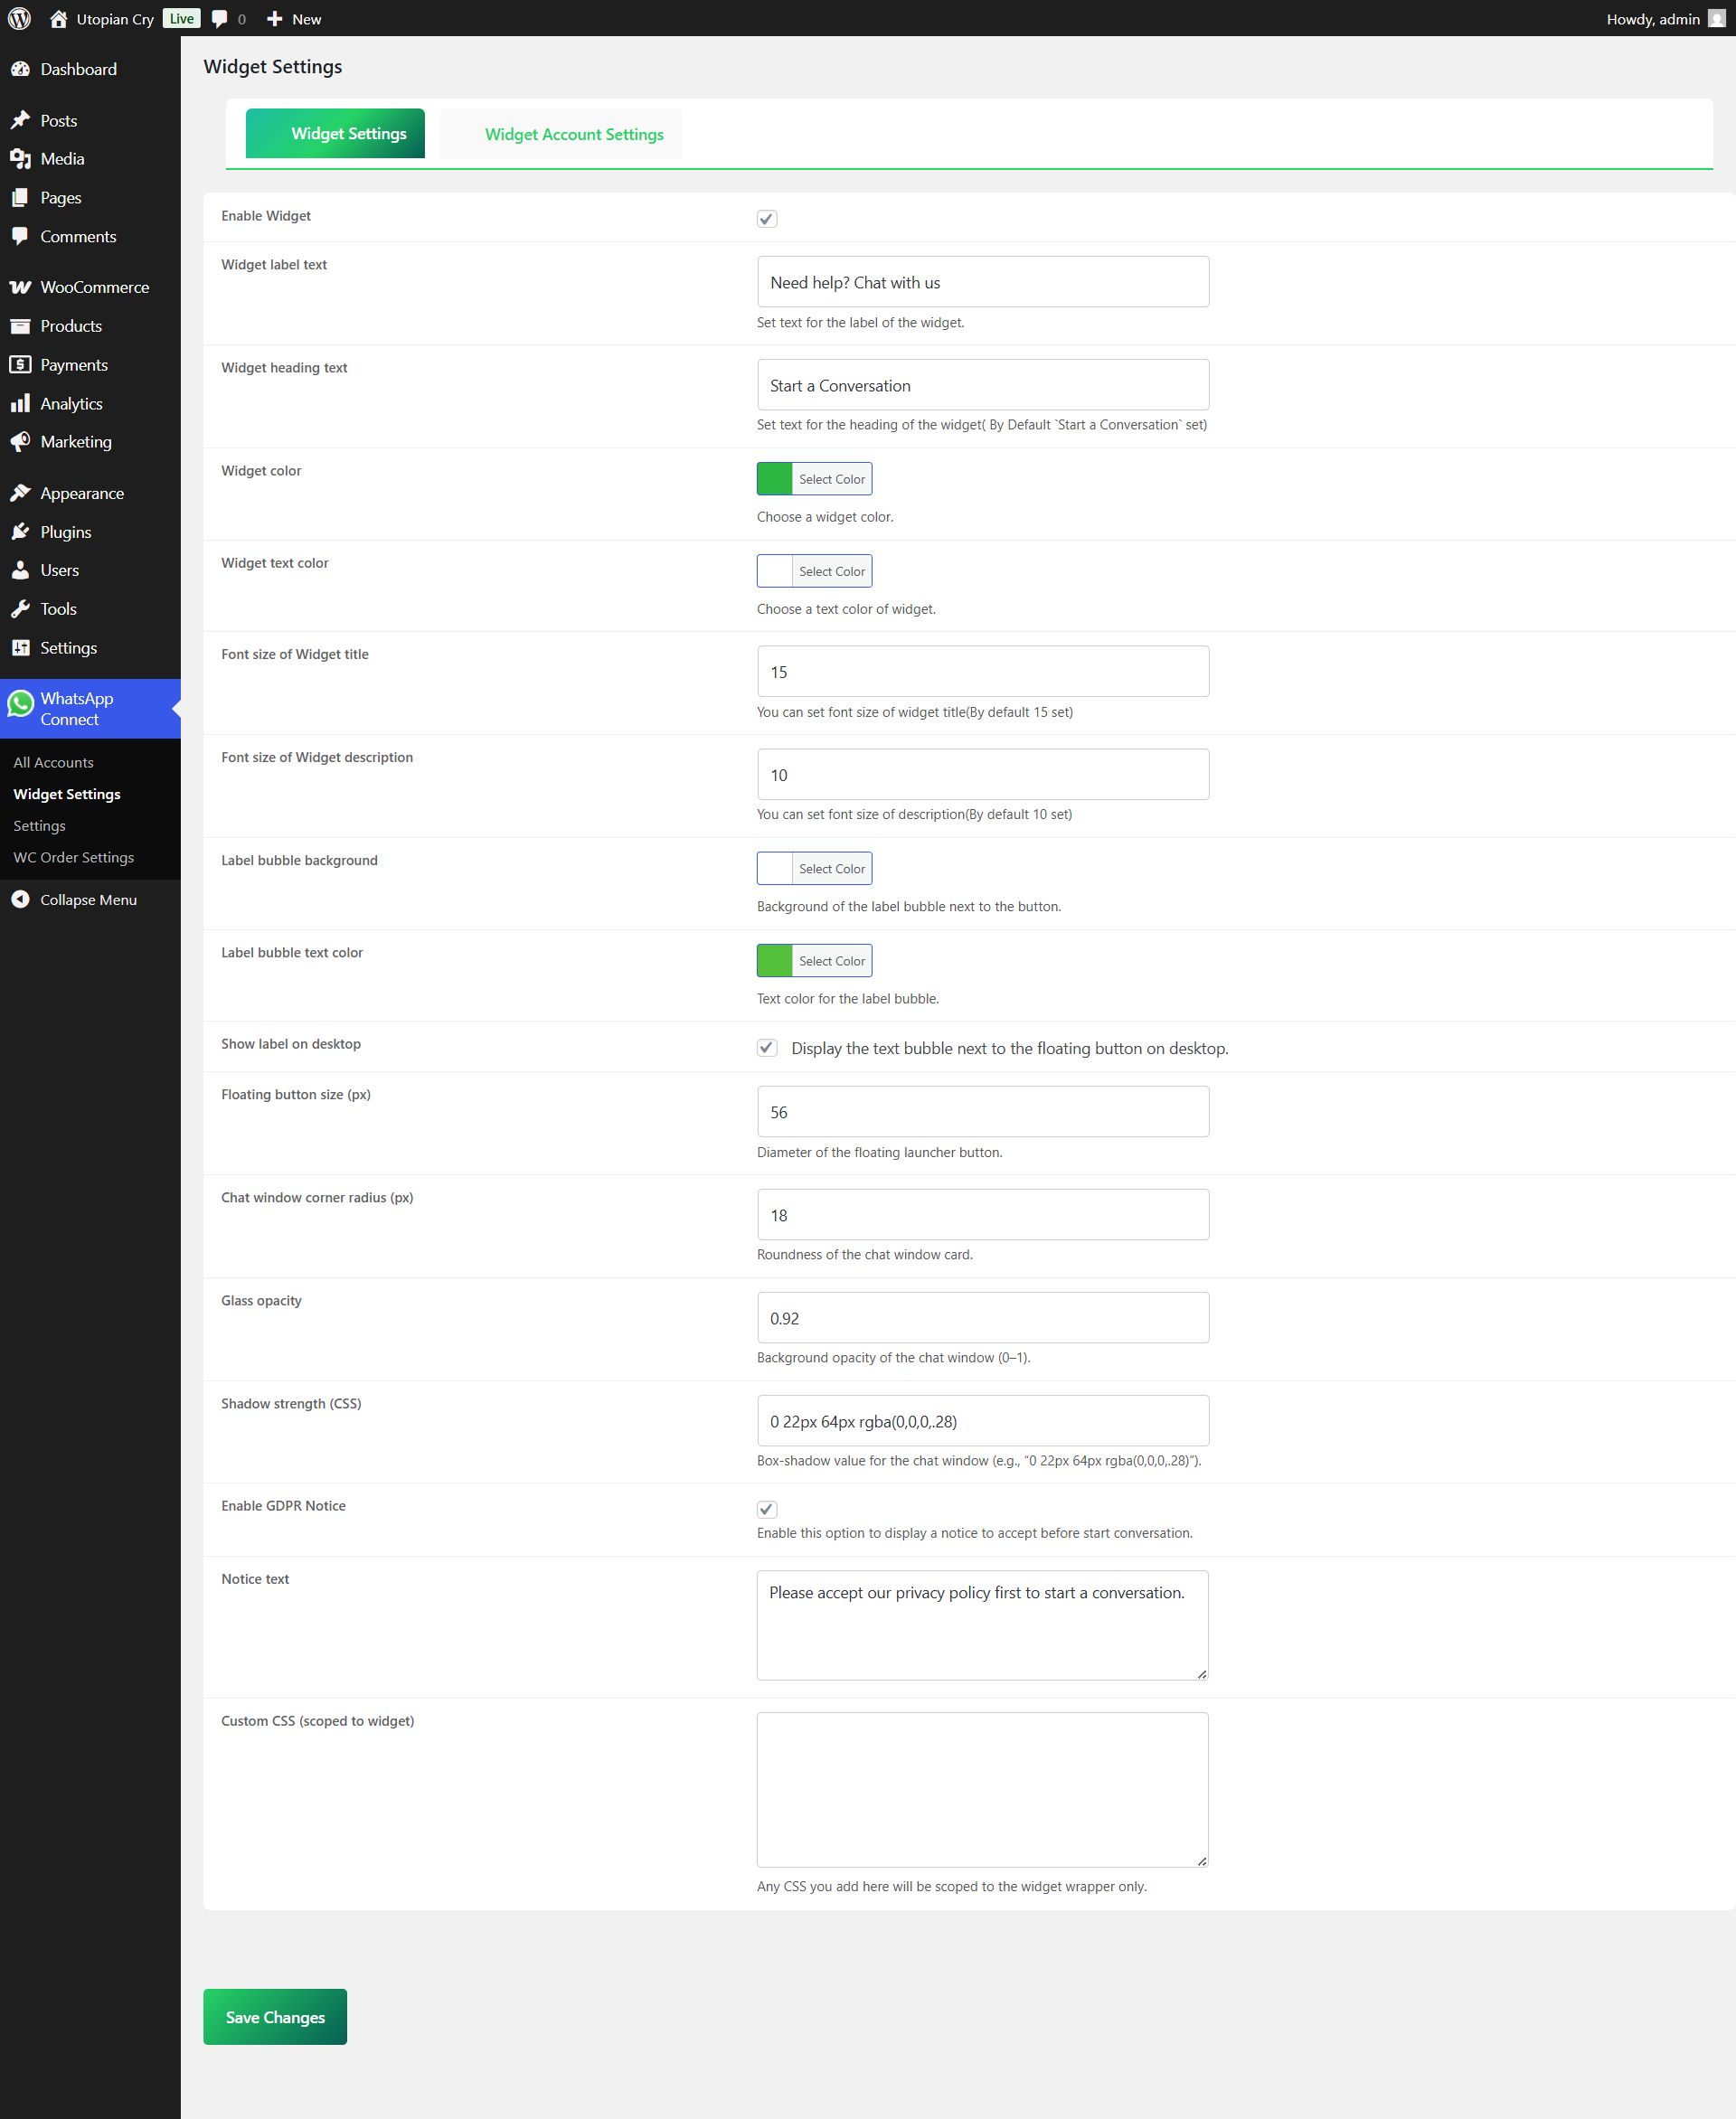
Task: Click the WordPress logo icon
Action: pyautogui.click(x=19, y=18)
